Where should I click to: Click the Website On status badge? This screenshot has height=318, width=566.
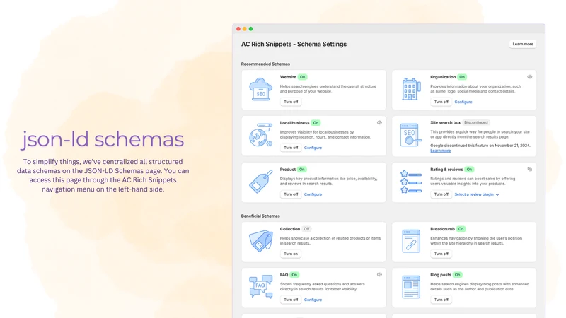click(303, 77)
